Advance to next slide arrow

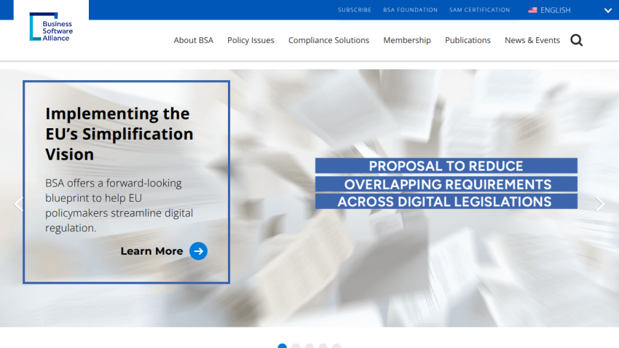(600, 204)
